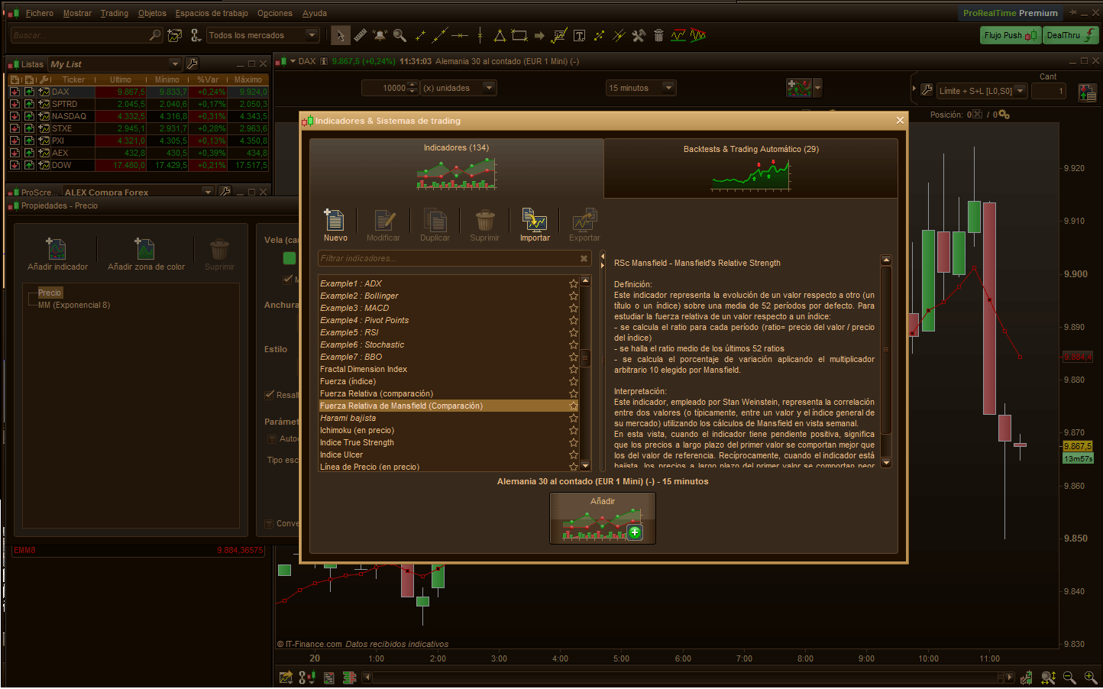The height and width of the screenshot is (689, 1103).
Task: Open the 15 minutos timeframe dropdown
Action: click(x=641, y=88)
